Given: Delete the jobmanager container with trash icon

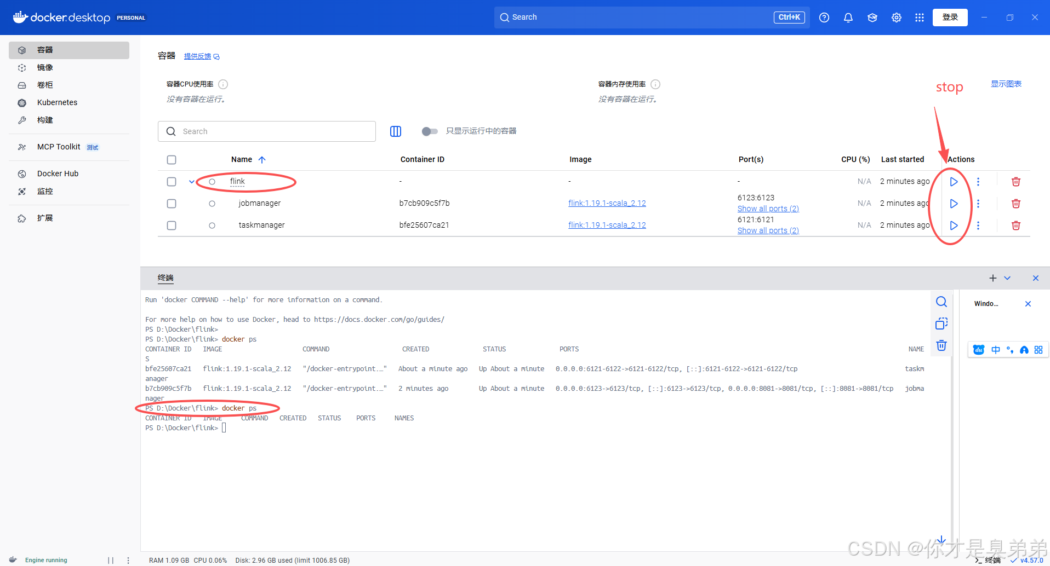Looking at the screenshot, I should coord(1016,204).
